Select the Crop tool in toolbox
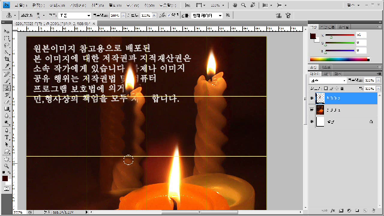Image resolution: width=384 pixels, height=216 pixels. coord(7,59)
